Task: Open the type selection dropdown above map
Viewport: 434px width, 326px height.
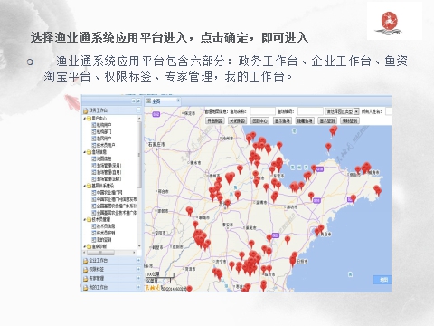Action: (356, 111)
